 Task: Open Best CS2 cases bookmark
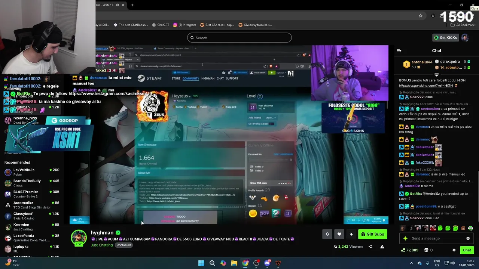point(217,25)
